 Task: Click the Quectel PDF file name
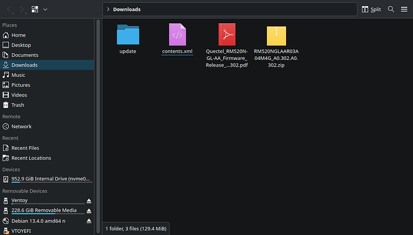click(227, 58)
